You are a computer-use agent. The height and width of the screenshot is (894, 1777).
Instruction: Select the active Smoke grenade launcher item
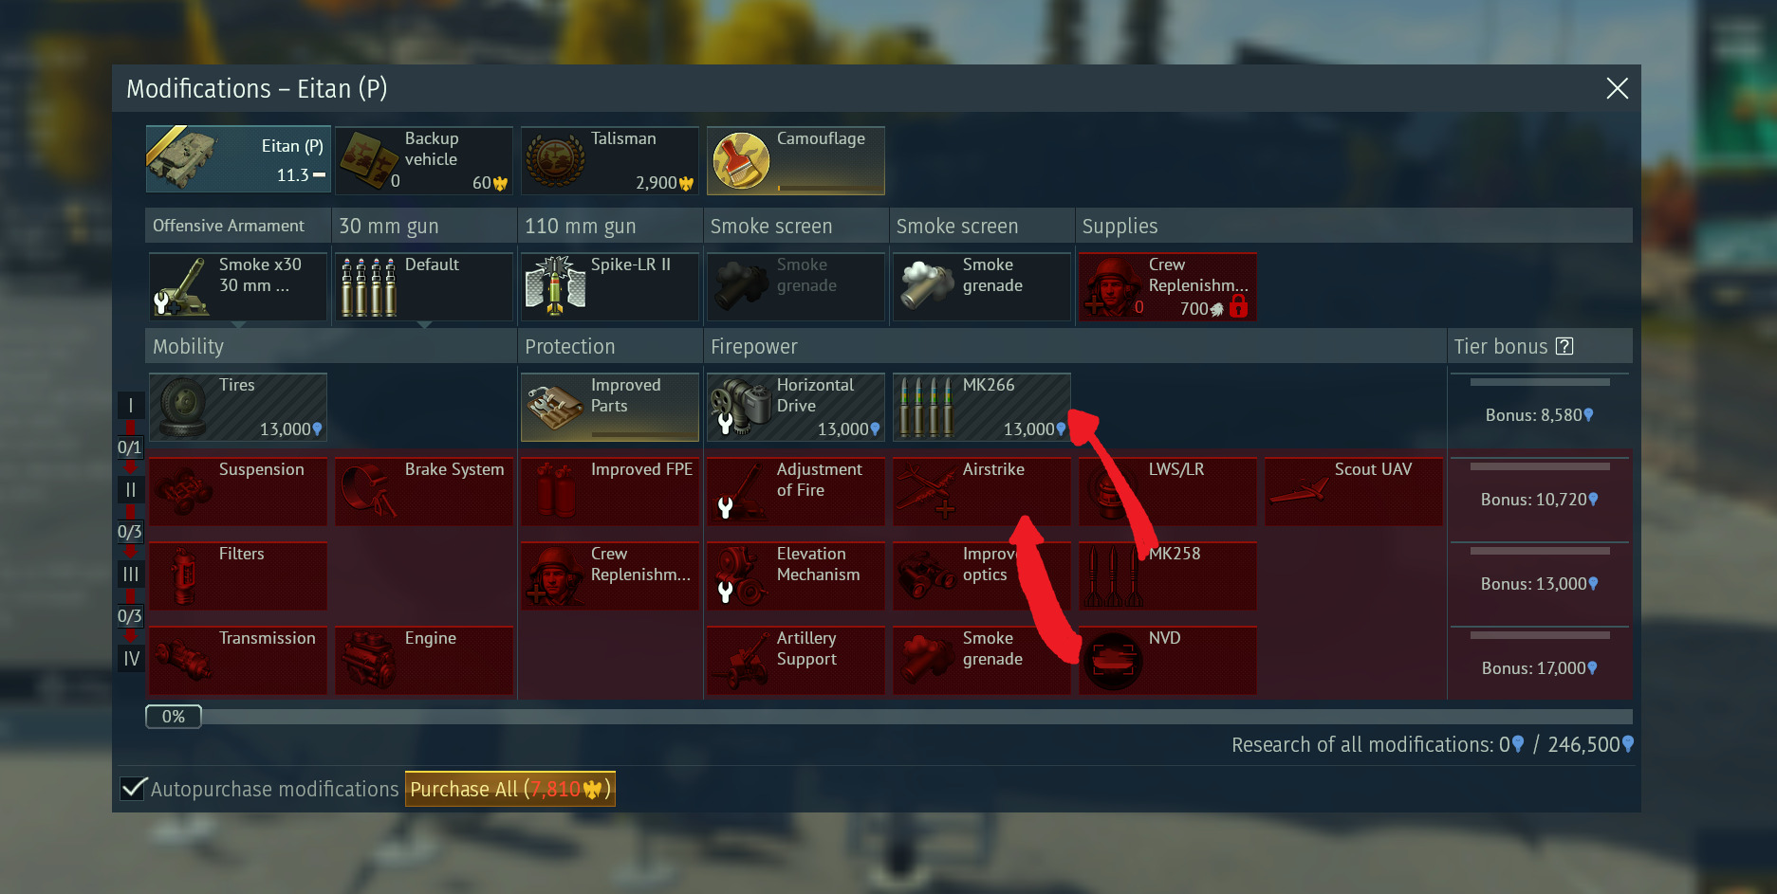[982, 286]
